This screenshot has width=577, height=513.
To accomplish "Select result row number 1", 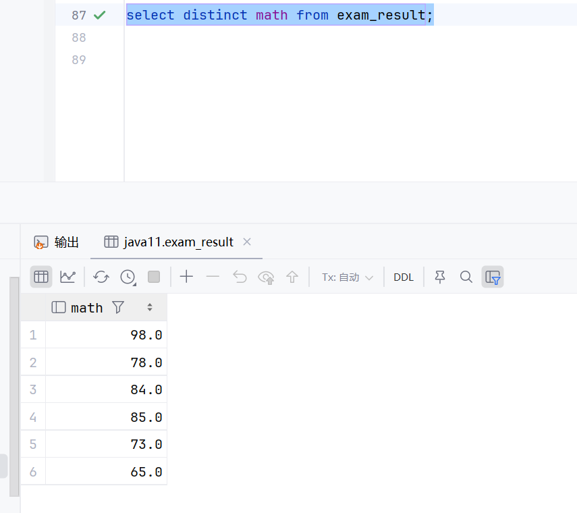I will point(33,335).
